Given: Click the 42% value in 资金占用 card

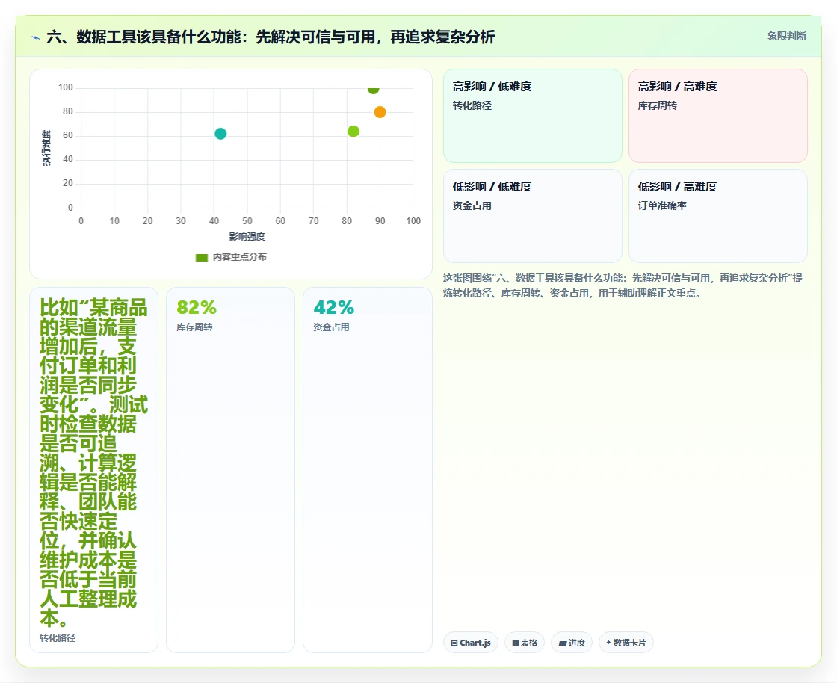Looking at the screenshot, I should click(x=333, y=307).
